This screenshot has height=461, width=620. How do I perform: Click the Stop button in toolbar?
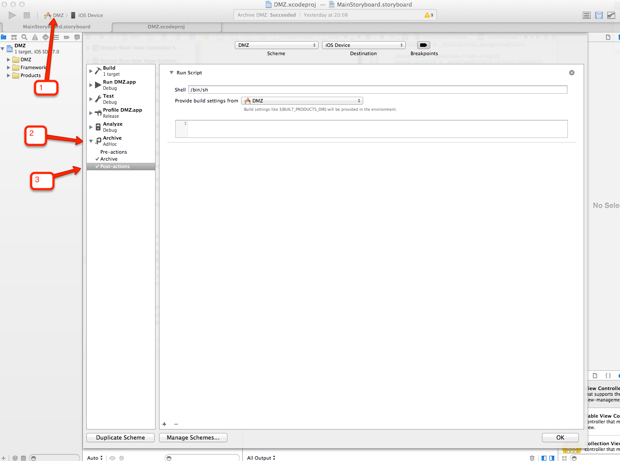point(27,15)
